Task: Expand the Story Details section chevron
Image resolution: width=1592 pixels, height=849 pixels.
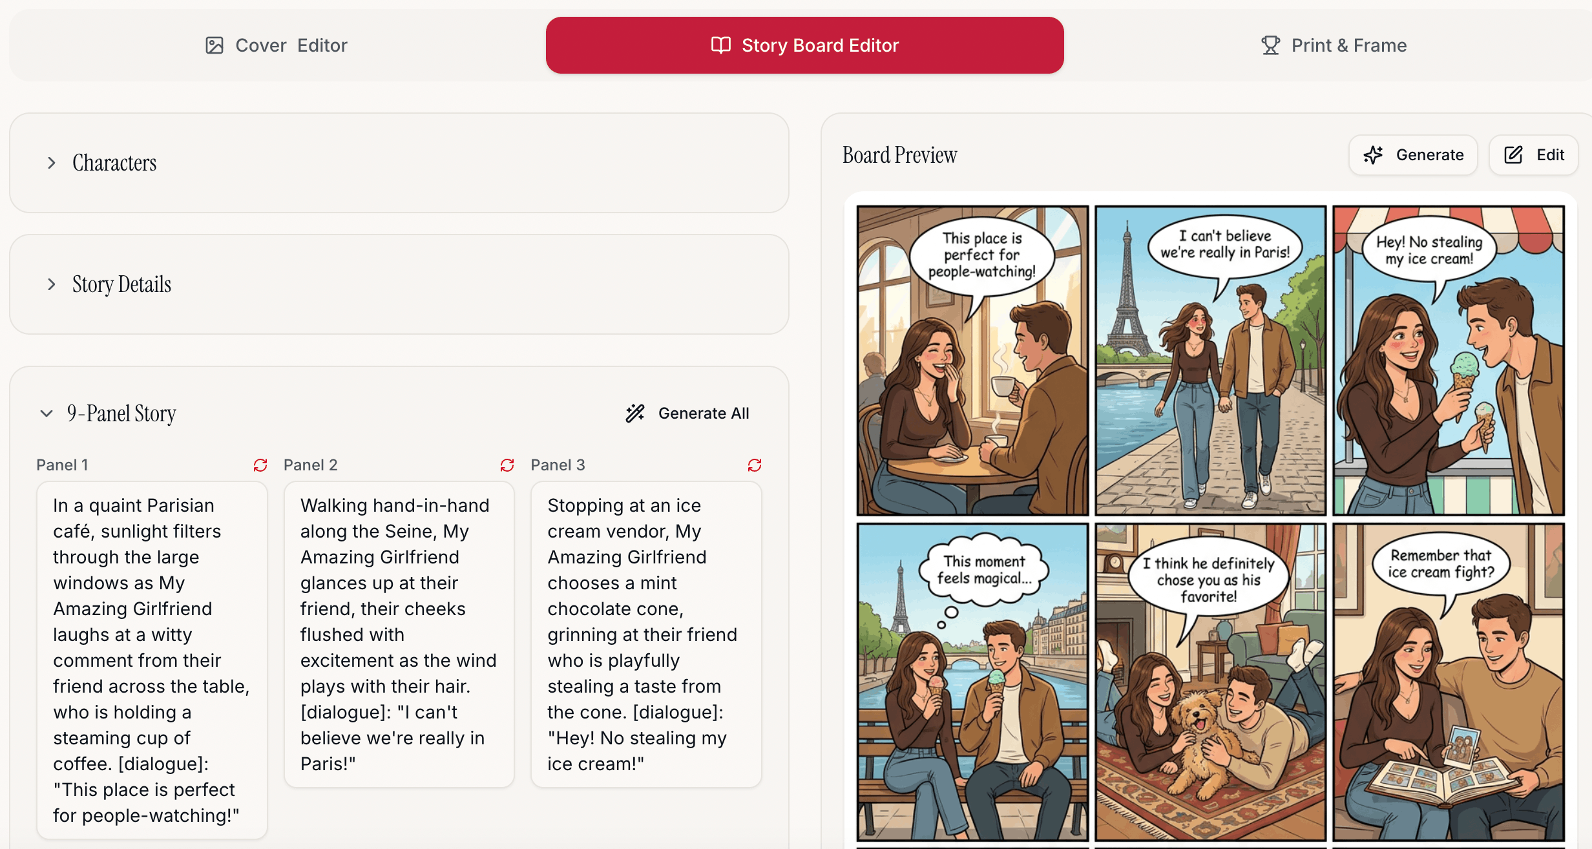Action: click(52, 284)
